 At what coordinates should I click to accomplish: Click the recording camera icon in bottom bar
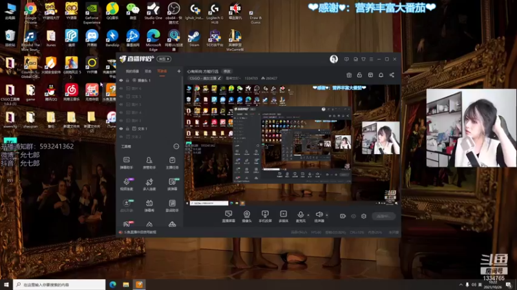pyautogui.click(x=343, y=216)
